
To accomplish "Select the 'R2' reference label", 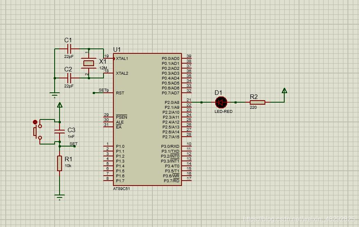I will (254, 97).
